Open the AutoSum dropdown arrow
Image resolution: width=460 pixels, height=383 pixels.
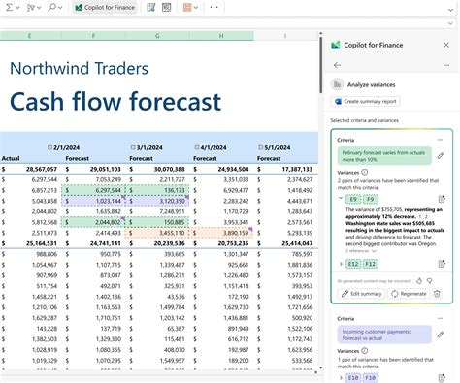point(17,8)
